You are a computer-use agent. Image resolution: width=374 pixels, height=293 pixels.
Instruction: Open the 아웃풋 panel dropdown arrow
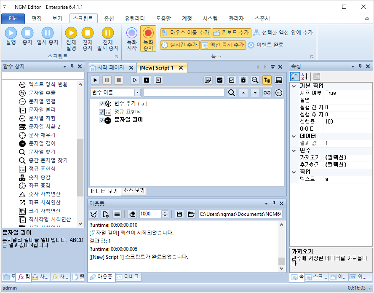pos(266,204)
